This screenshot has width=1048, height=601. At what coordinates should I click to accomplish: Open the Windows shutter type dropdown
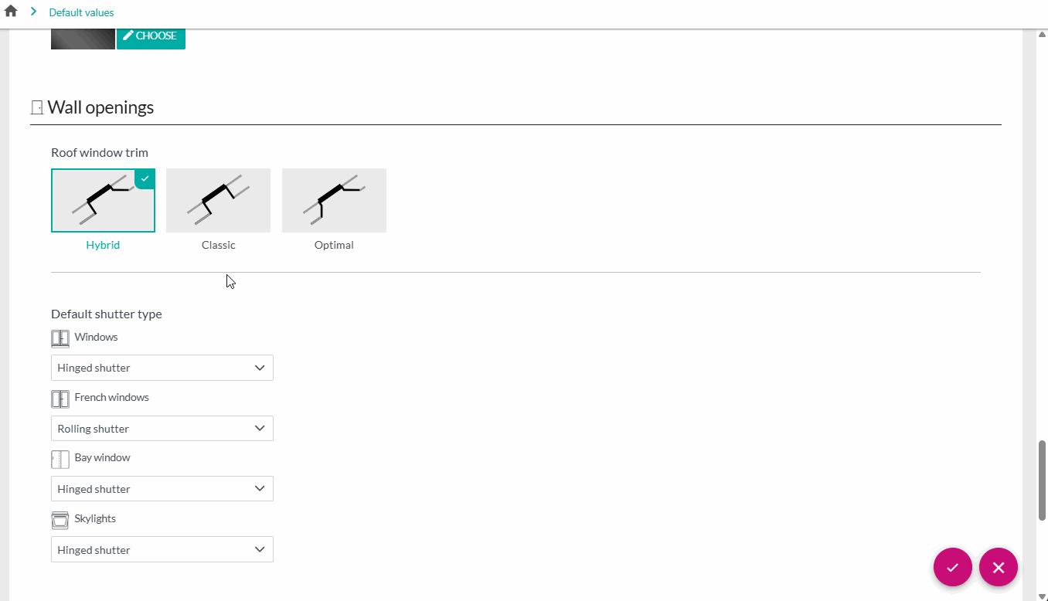pyautogui.click(x=162, y=368)
